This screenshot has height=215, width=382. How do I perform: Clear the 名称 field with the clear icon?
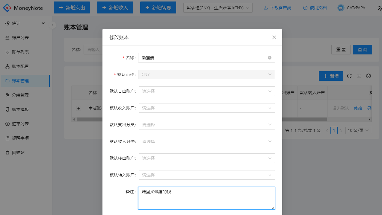[x=270, y=58]
